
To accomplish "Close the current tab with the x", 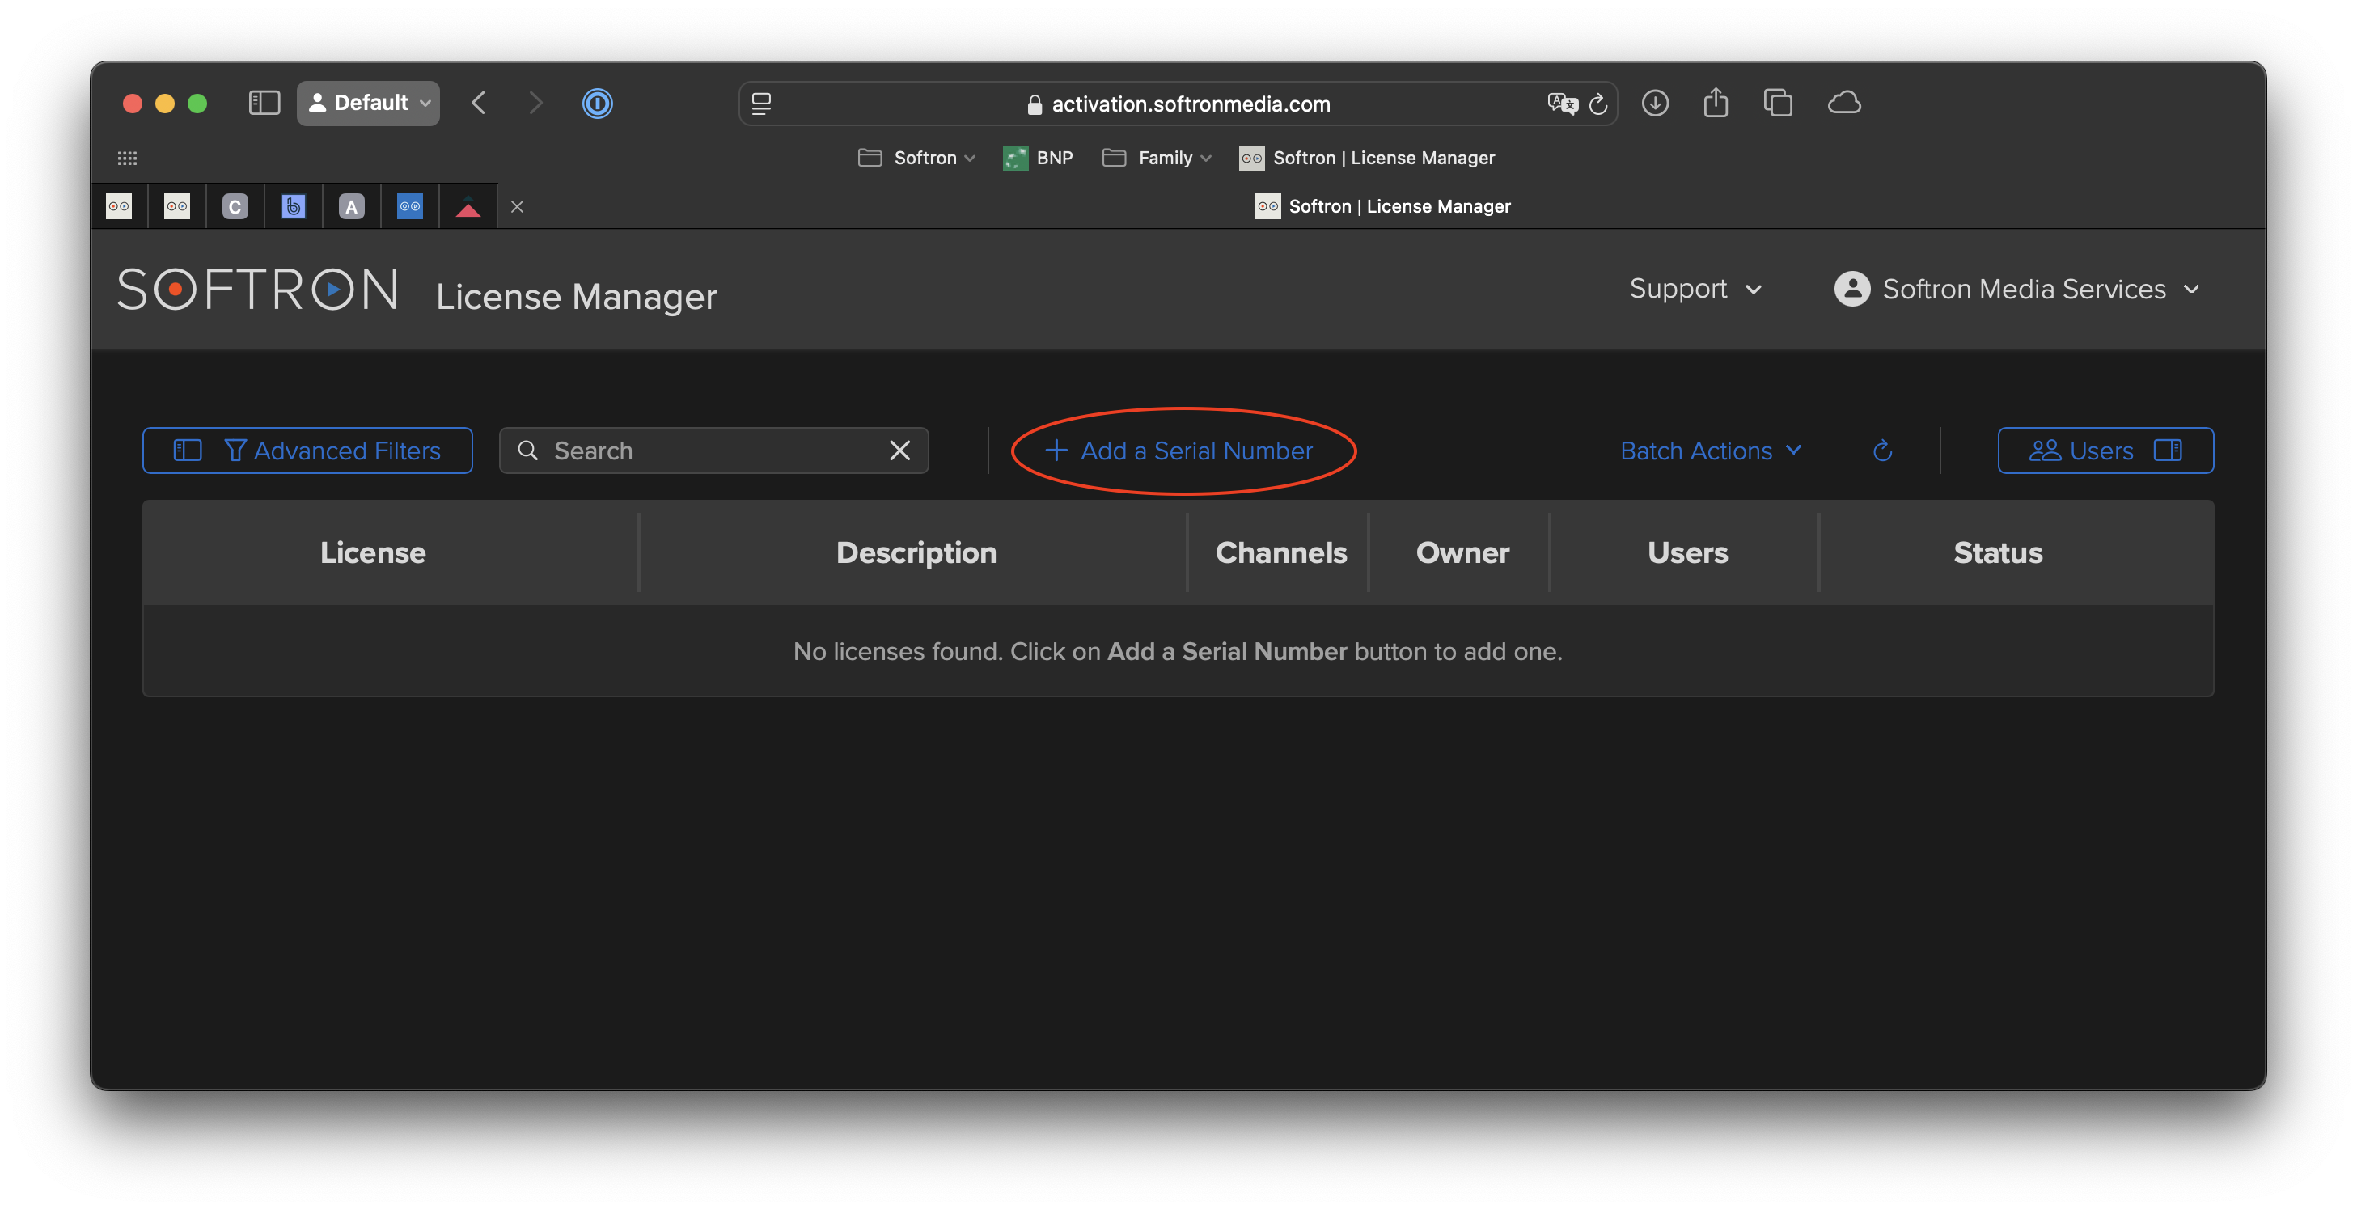I will tap(517, 207).
